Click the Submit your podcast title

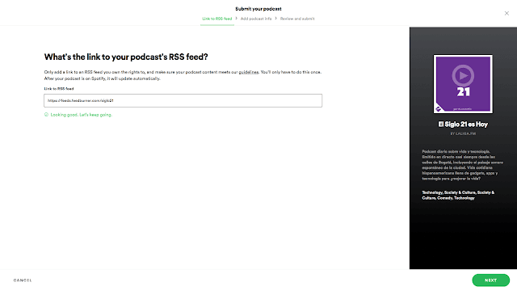pos(258,9)
